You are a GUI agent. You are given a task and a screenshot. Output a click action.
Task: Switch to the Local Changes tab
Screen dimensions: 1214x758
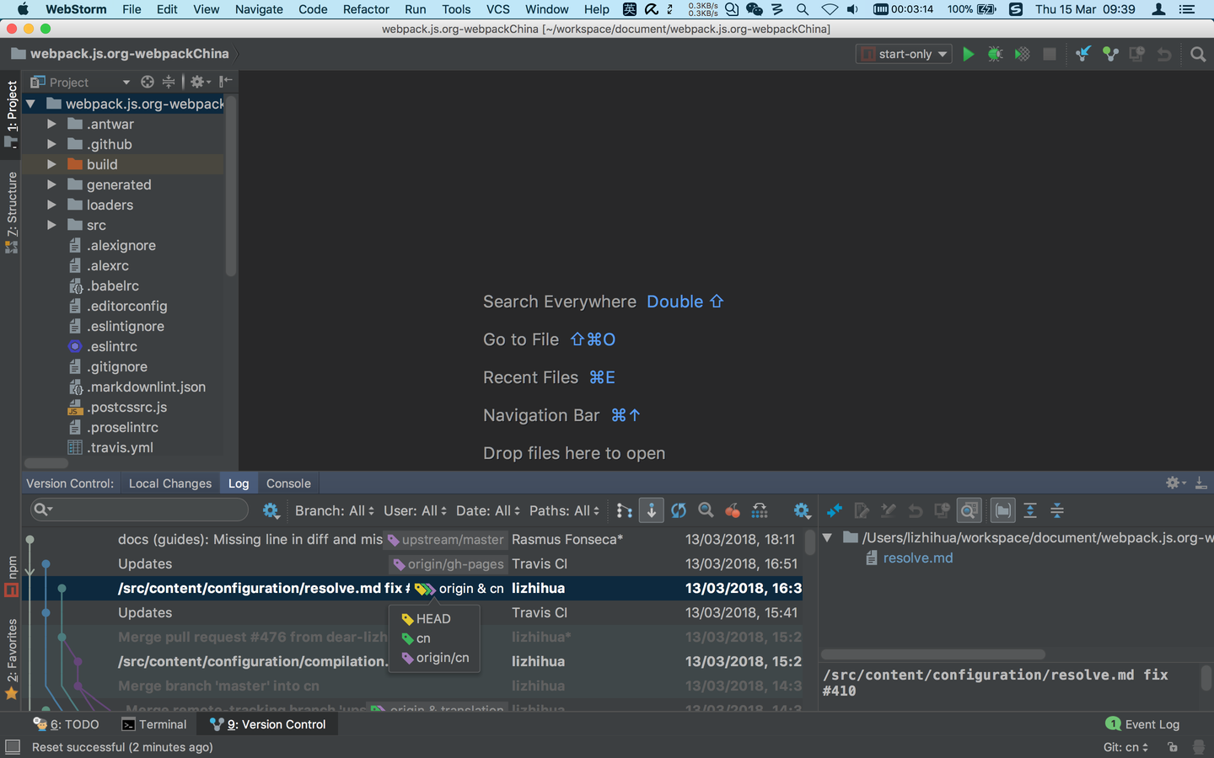coord(169,483)
